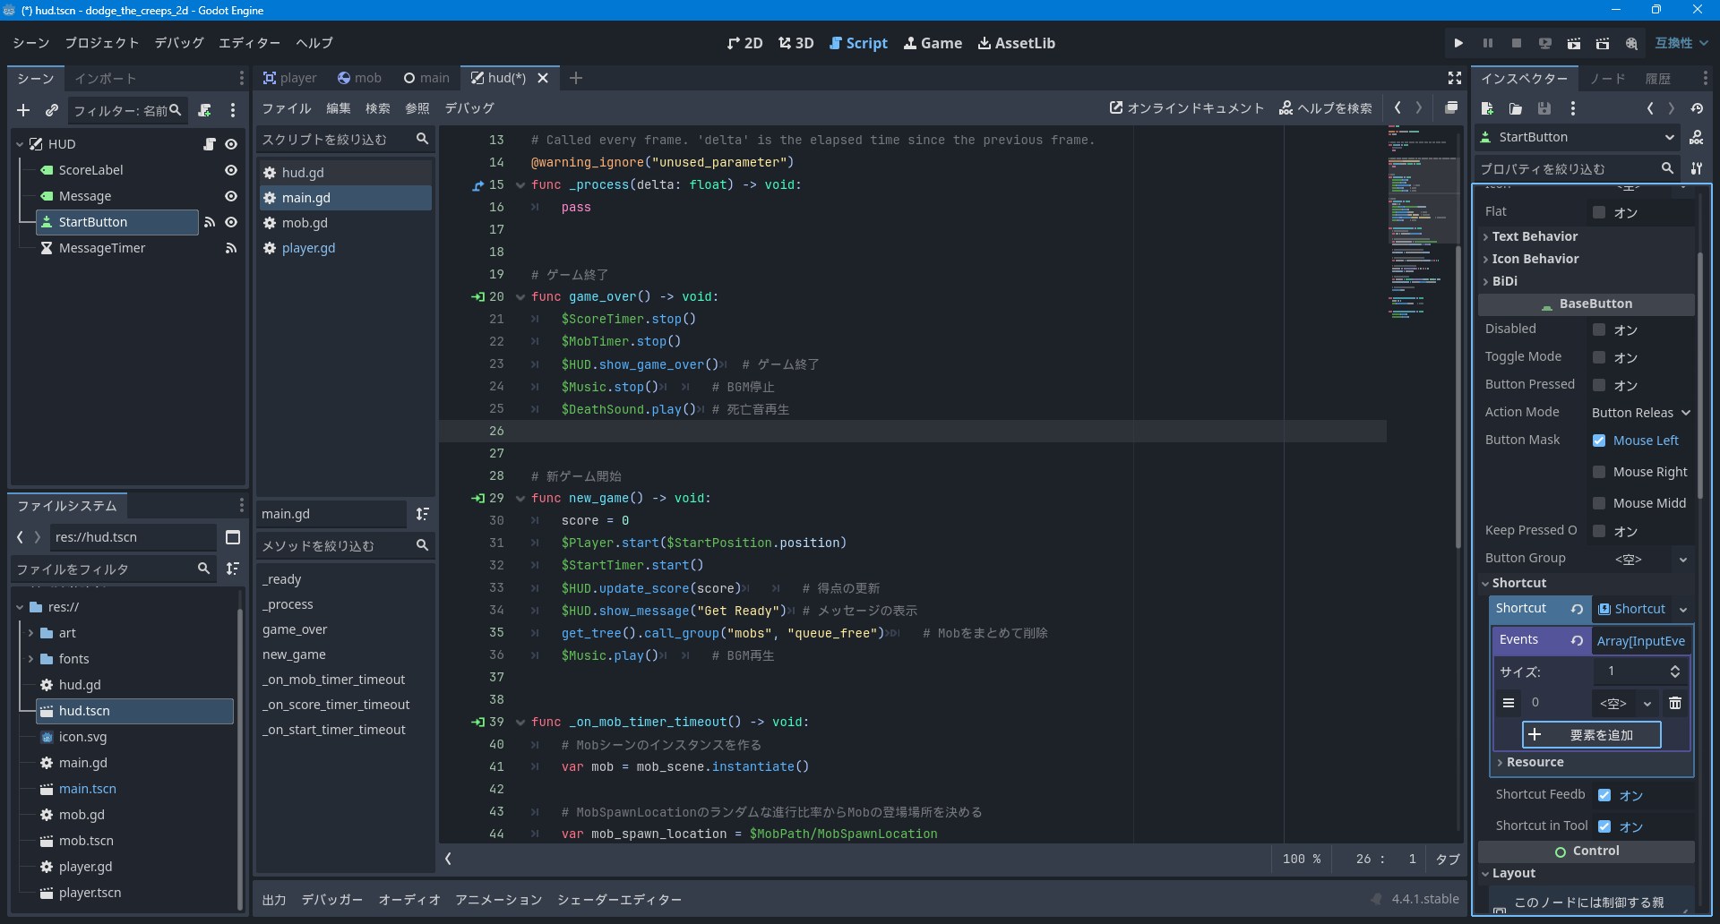Image resolution: width=1720 pixels, height=924 pixels.
Task: Click the 要素を追加 button
Action: (x=1592, y=735)
